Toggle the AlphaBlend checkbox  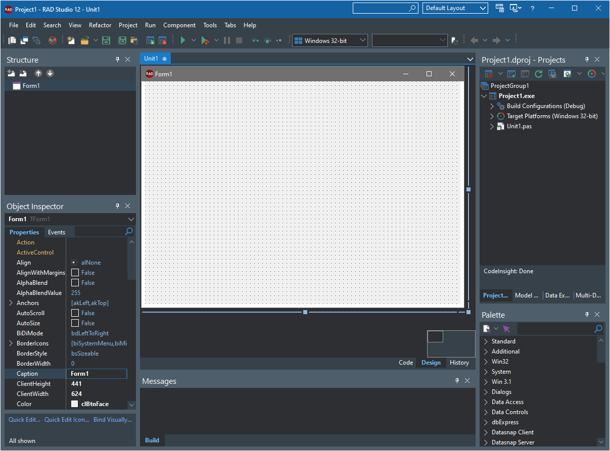[75, 283]
